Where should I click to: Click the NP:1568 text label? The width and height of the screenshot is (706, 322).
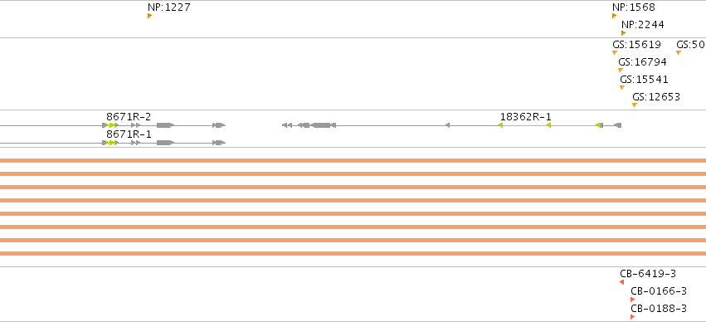click(634, 7)
